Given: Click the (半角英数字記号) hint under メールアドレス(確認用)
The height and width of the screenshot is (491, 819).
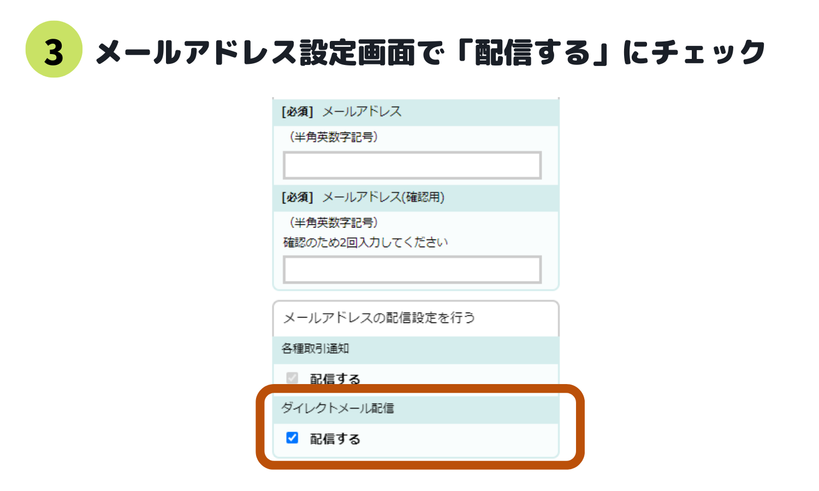Looking at the screenshot, I should [x=334, y=223].
